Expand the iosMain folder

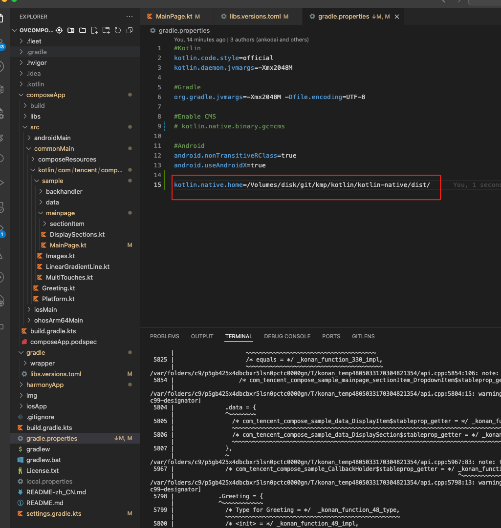coord(45,309)
